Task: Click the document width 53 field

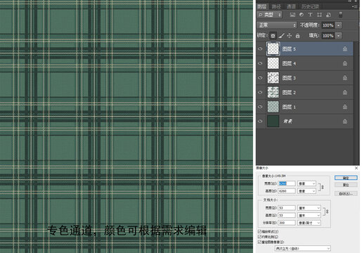Action: coord(287,208)
